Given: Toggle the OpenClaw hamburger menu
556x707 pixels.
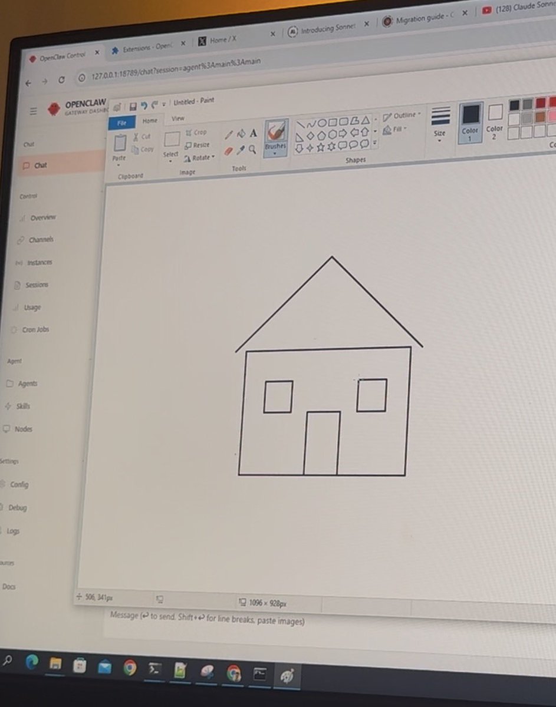Looking at the screenshot, I should click(33, 111).
